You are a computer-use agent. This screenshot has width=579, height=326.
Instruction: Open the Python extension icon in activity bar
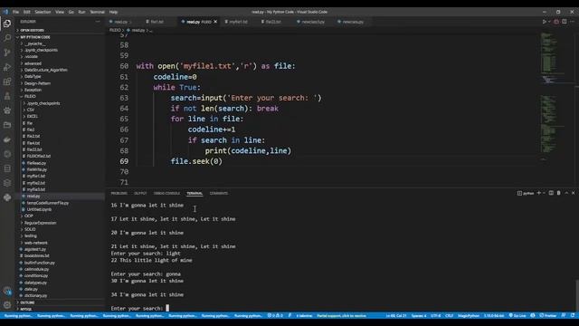(x=7, y=197)
